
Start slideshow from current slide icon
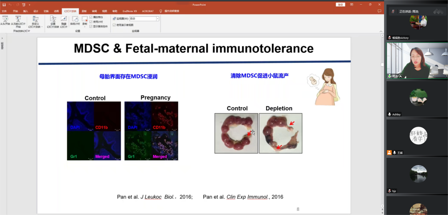coord(18,21)
